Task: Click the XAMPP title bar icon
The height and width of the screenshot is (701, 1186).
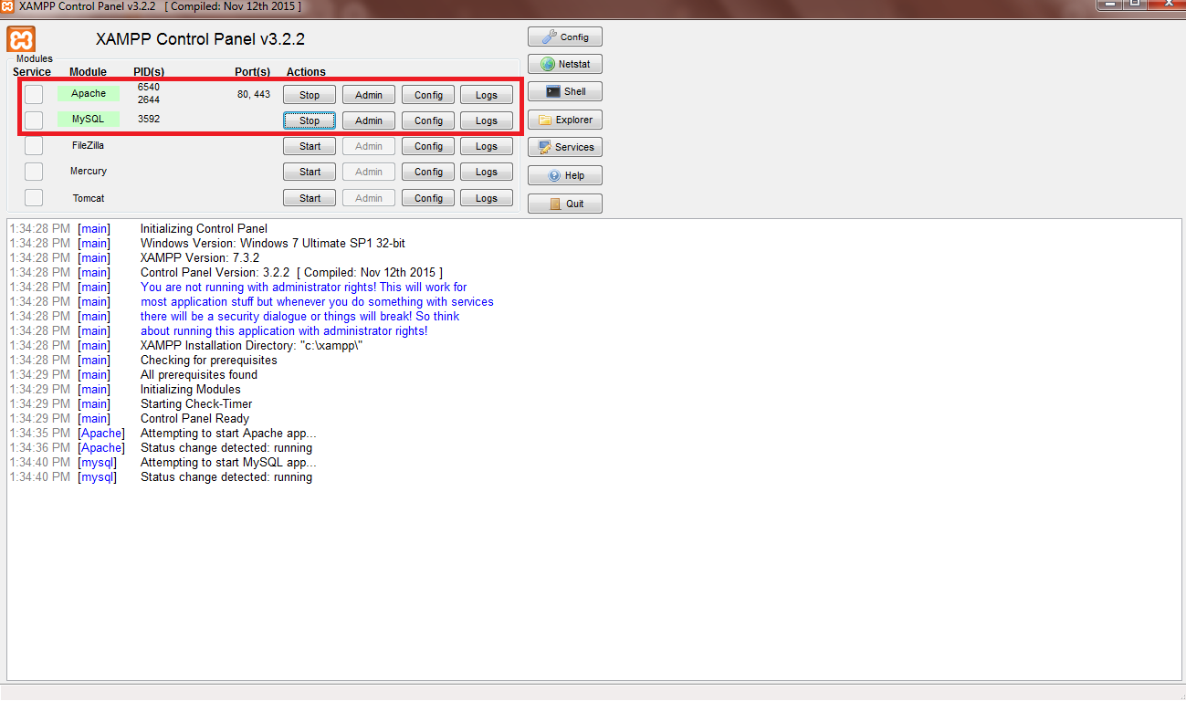Action: [x=7, y=6]
